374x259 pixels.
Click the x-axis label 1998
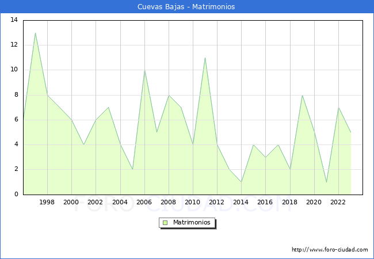47,202
